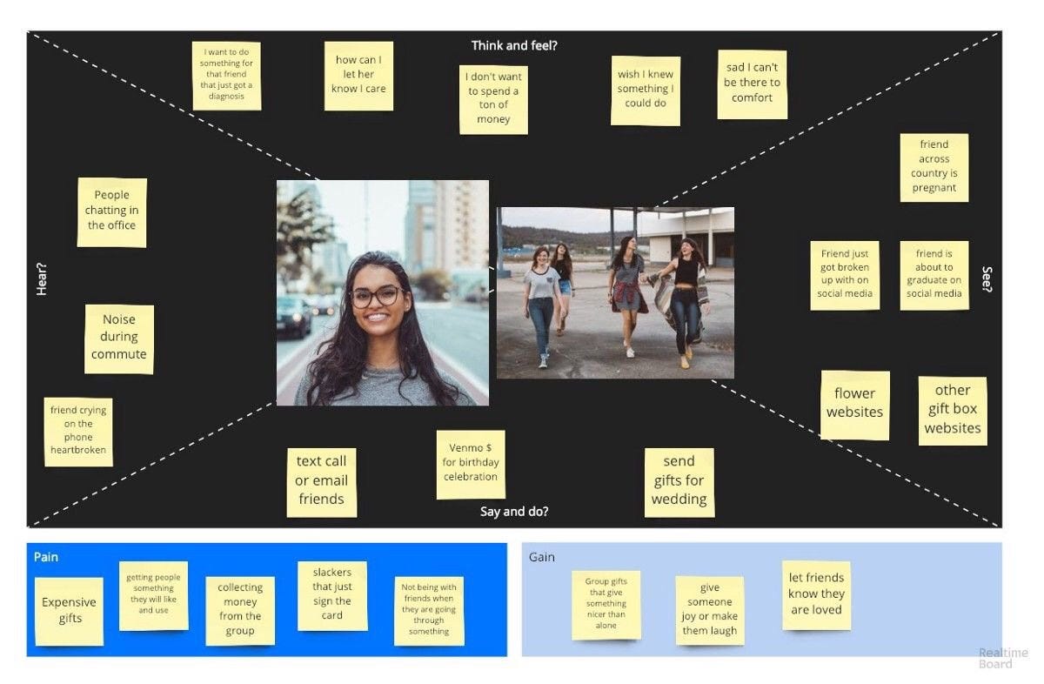
Task: Click the 'flower websites' sticky note
Action: pyautogui.click(x=855, y=403)
